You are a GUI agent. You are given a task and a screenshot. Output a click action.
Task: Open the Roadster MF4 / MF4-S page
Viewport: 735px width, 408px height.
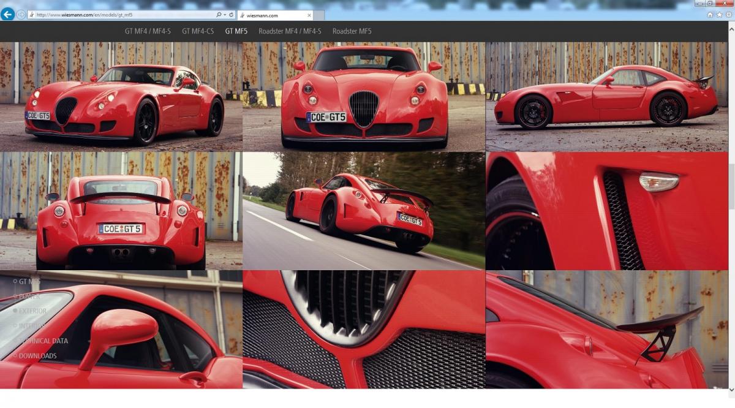point(290,31)
